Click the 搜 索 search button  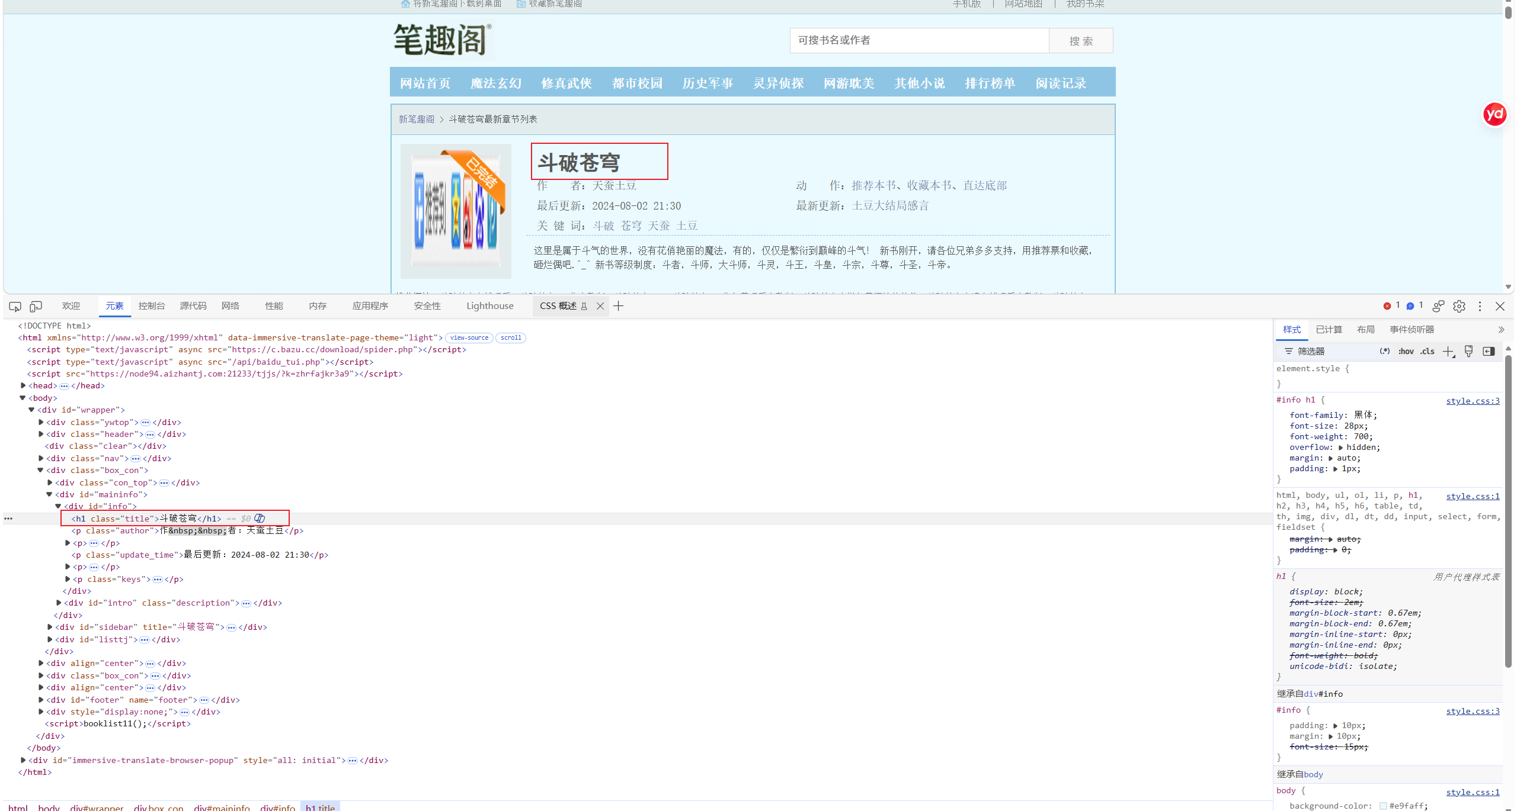coord(1081,40)
